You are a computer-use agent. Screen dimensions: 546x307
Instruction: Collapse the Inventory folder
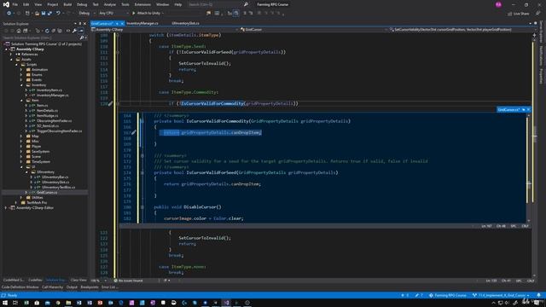click(21, 85)
